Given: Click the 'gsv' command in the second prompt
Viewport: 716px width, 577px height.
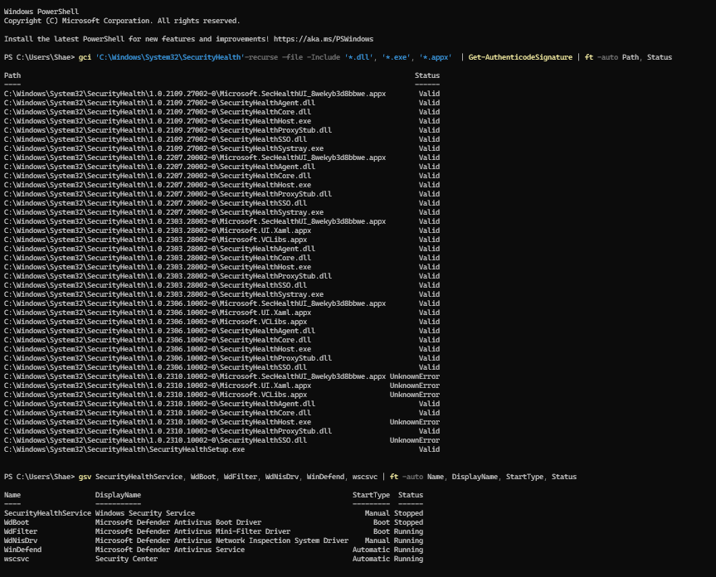Looking at the screenshot, I should (85, 477).
